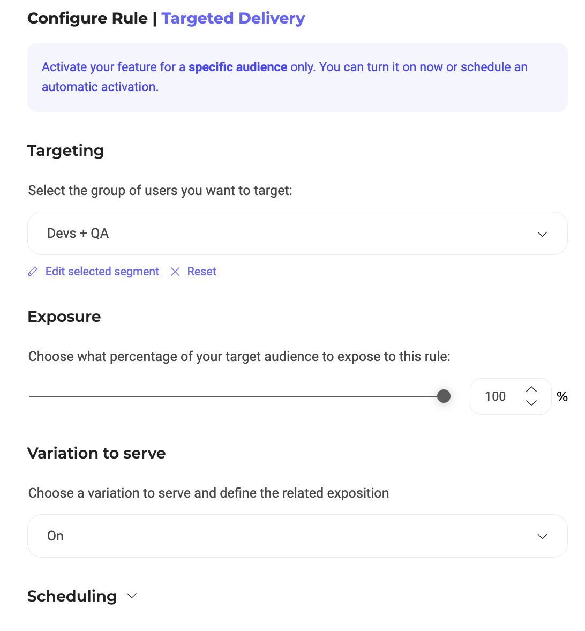Click the chevron on the Devs + QA dropdown
585x631 pixels.
[542, 234]
